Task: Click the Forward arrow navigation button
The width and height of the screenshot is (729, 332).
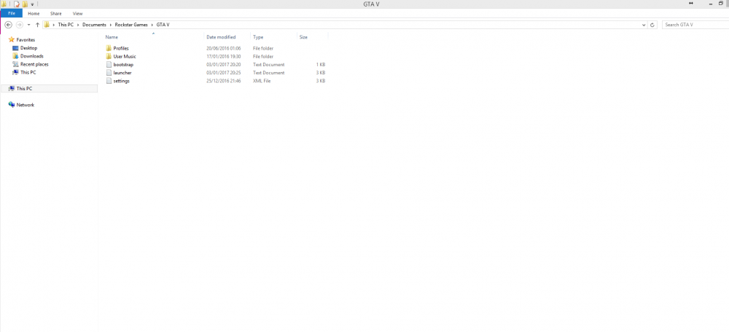Action: pos(20,25)
